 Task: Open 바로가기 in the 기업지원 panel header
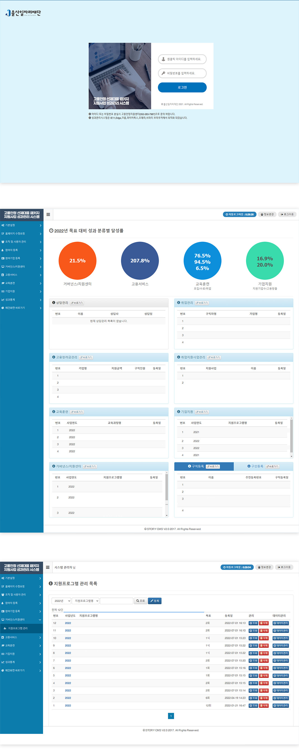point(202,412)
